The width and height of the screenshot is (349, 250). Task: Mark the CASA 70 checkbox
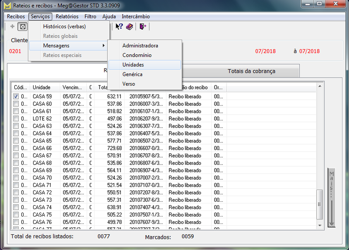click(x=16, y=178)
